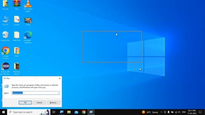Select the Eclipse IDE desktop shortcut
Viewport: 205px width, 115px height.
coord(5,69)
